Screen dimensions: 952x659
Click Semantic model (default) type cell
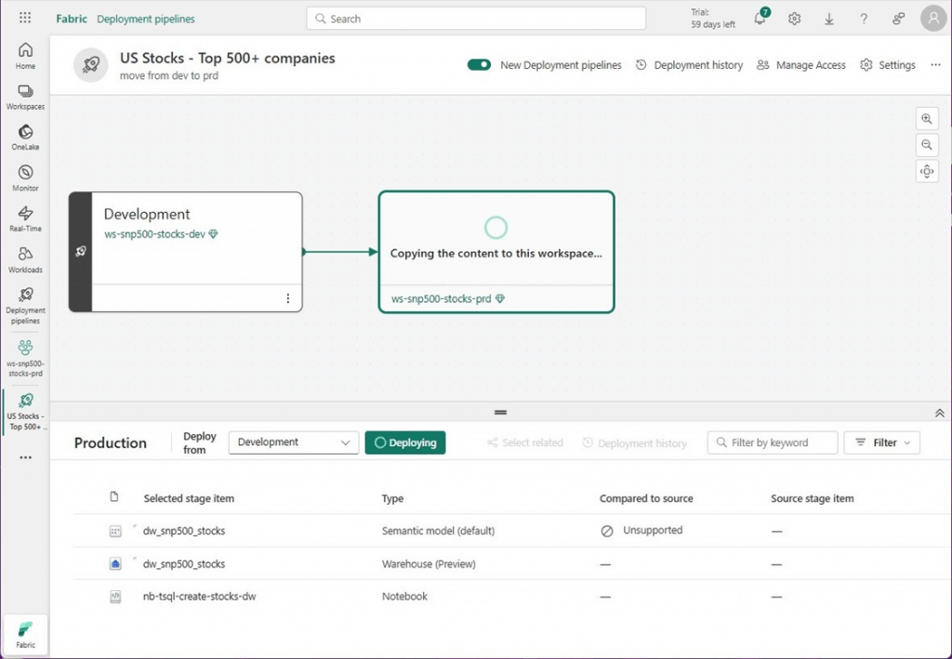439,531
